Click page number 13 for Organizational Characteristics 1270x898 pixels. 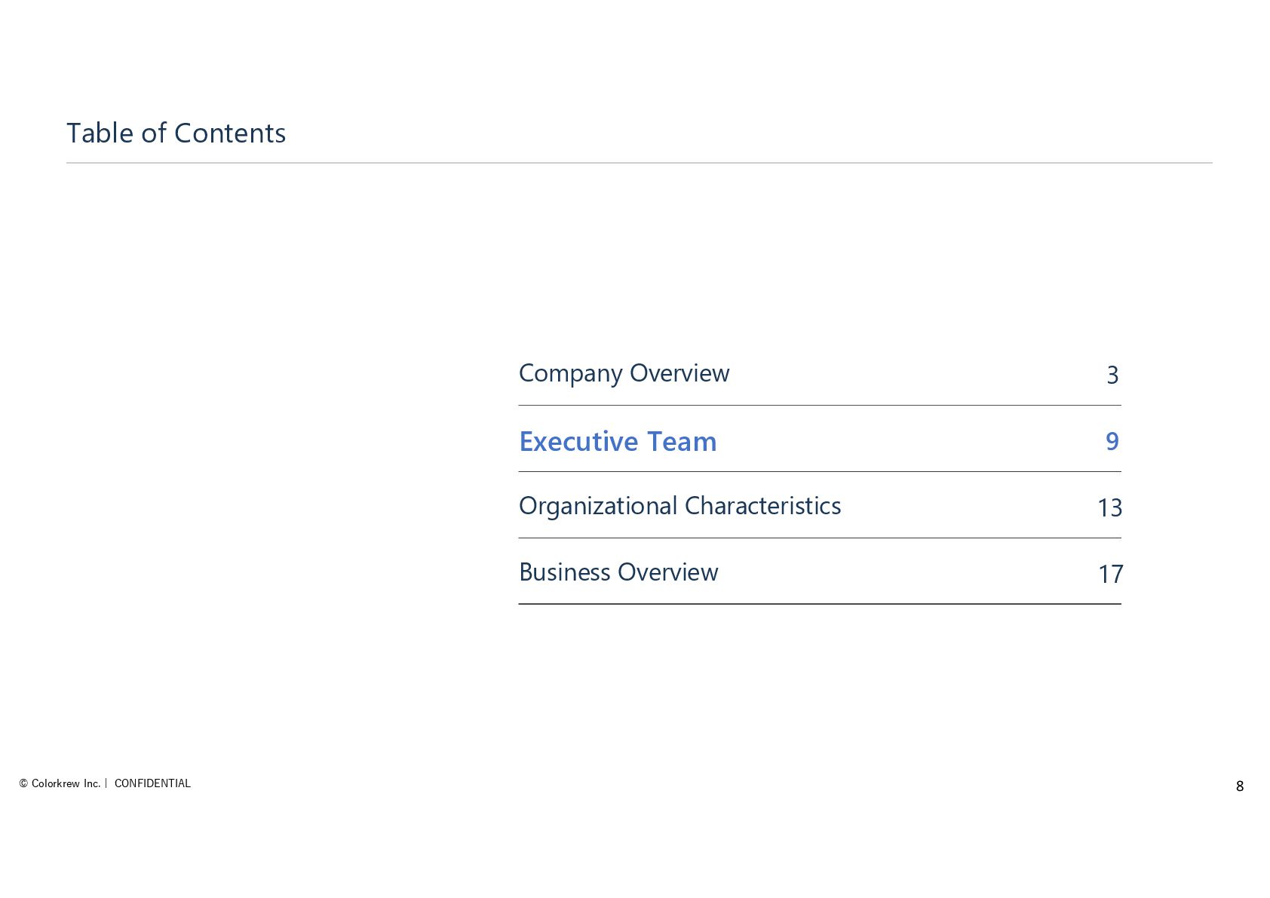1110,507
